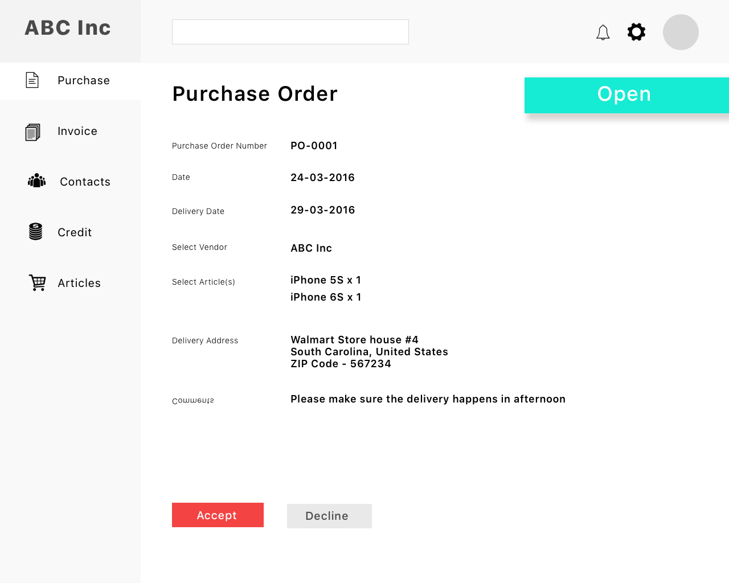Image resolution: width=729 pixels, height=583 pixels.
Task: Click the Contacts people group icon
Action: (x=36, y=181)
